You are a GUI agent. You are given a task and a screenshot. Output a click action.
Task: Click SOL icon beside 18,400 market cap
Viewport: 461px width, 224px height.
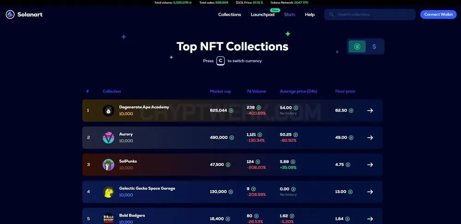point(228,219)
